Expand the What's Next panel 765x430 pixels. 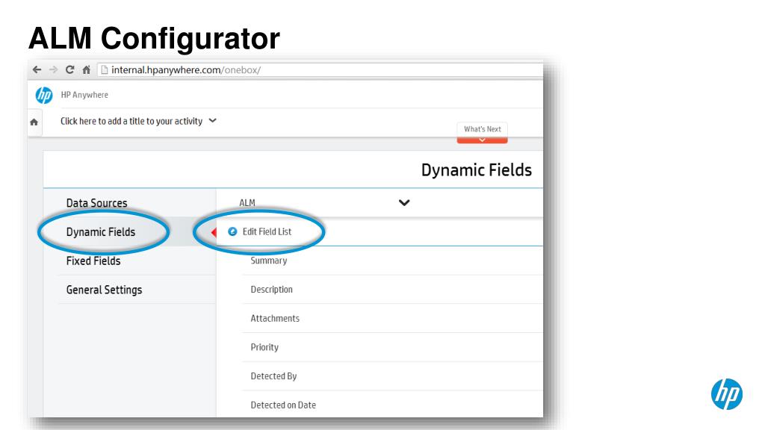(482, 133)
